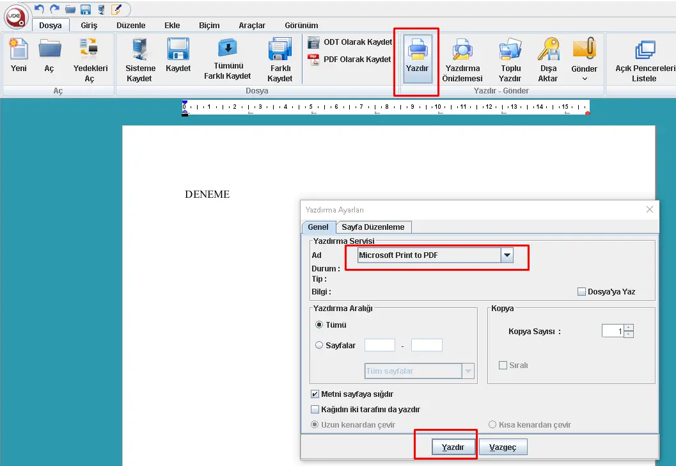This screenshot has width=676, height=466.
Task: Uncheck Metni sayfaya sığdır option
Action: (x=315, y=394)
